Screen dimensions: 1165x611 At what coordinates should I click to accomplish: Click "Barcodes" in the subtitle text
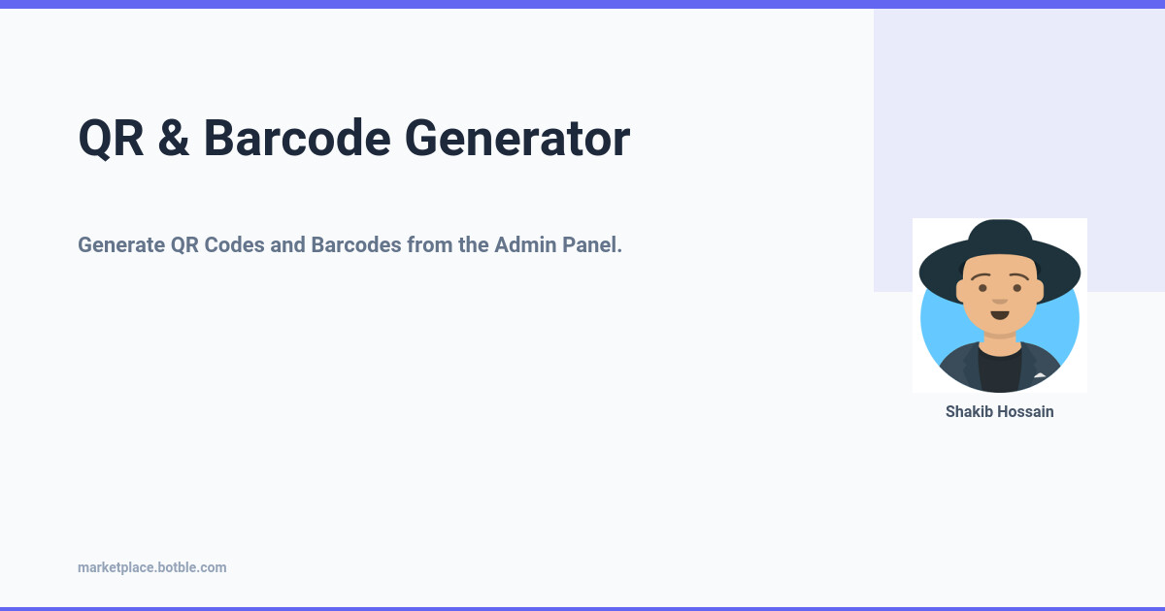click(354, 244)
